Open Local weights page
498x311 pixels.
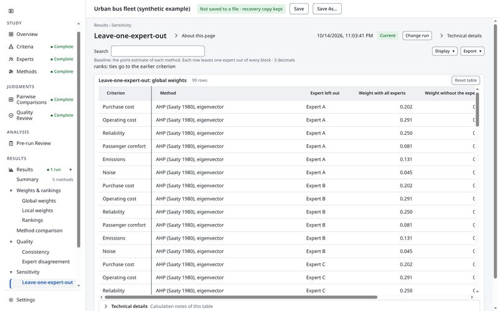(x=37, y=210)
